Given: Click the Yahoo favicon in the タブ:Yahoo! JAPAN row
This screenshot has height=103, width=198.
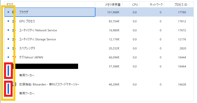Looking at the screenshot, I should click(x=14, y=57).
